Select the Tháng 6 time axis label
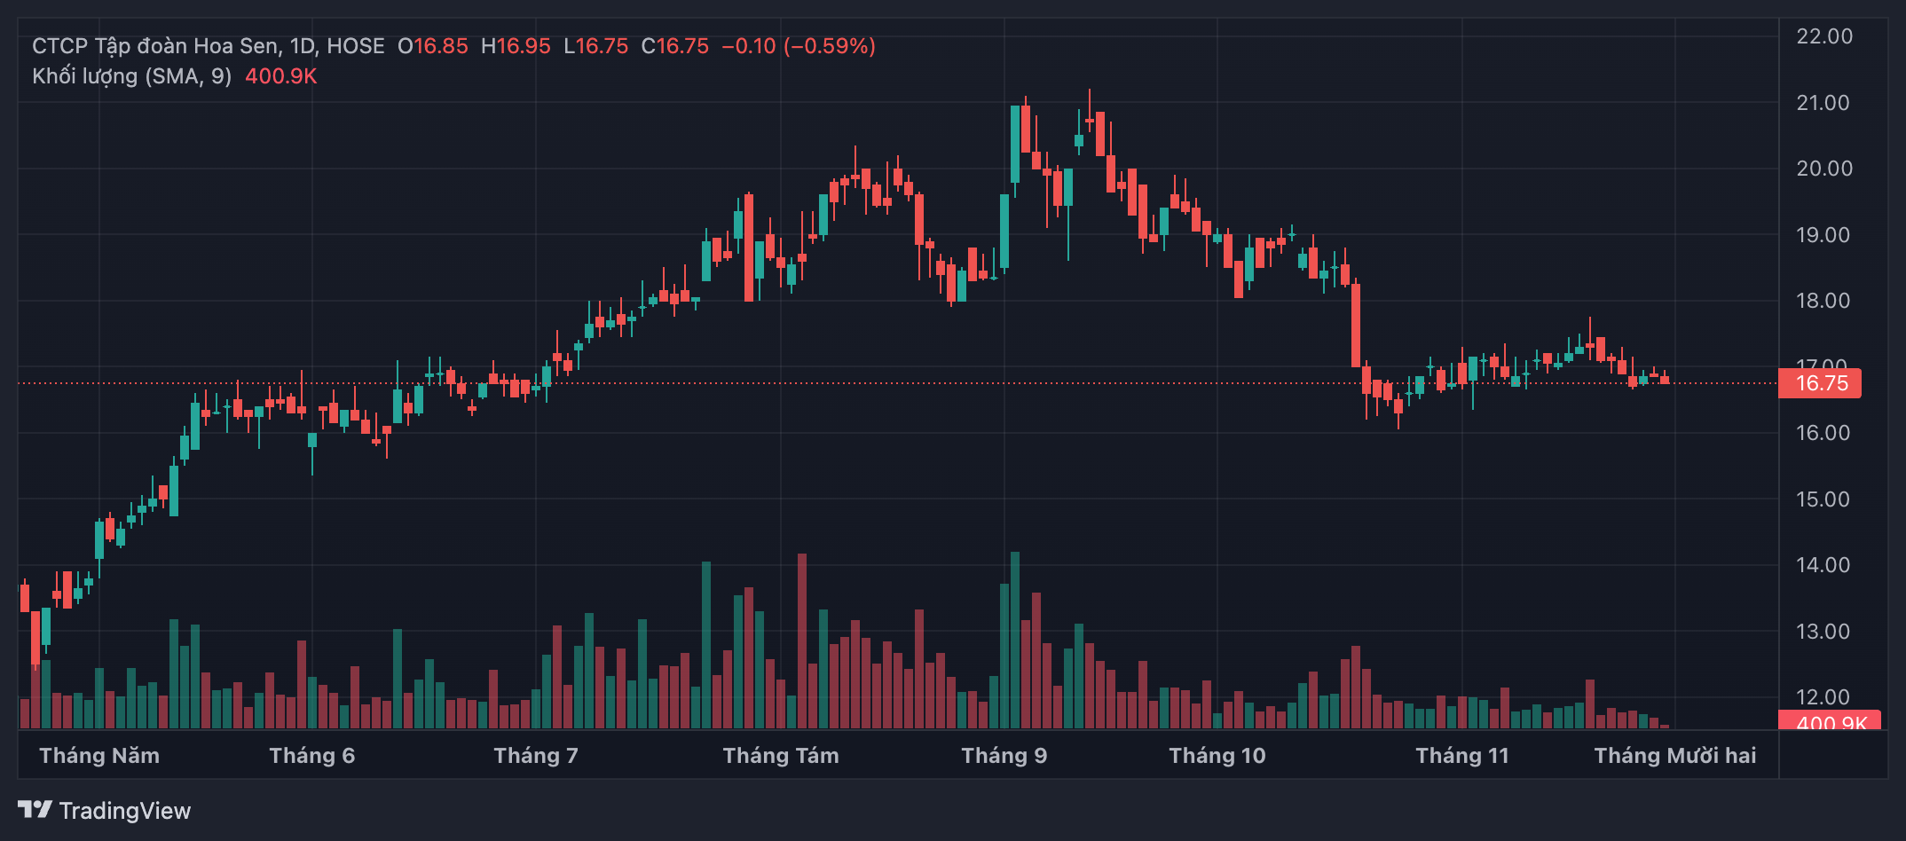The image size is (1906, 841). point(311,756)
